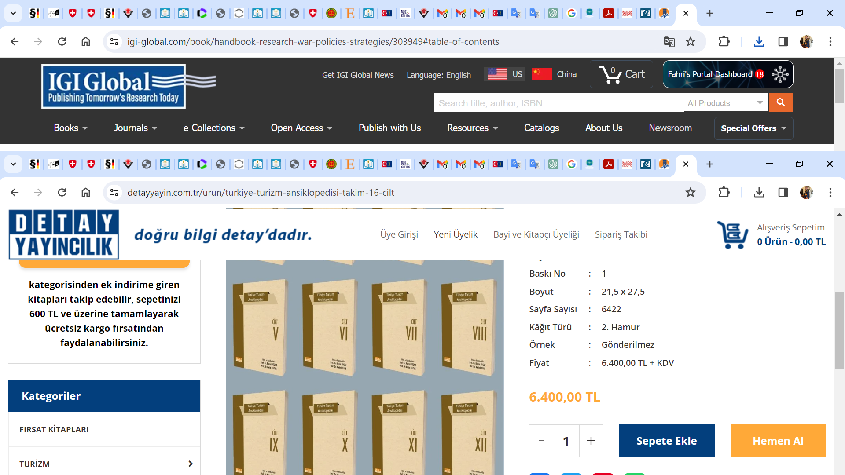
Task: Decrease quantity with the minus button
Action: tap(541, 441)
